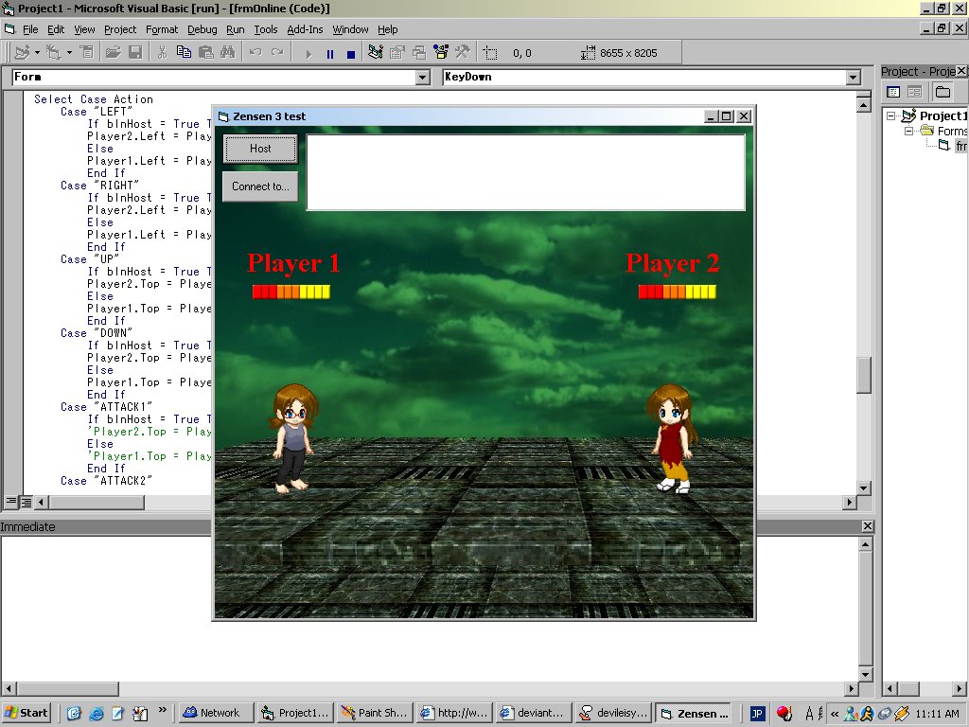The height and width of the screenshot is (727, 969).
Task: Open the Add-Ins menu
Action: (305, 29)
